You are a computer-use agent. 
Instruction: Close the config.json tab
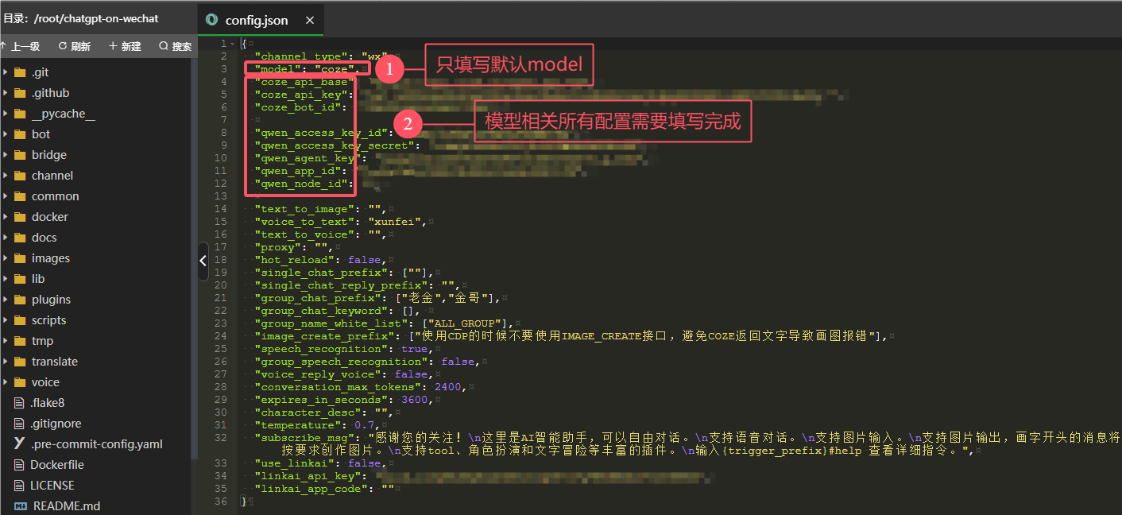(310, 20)
